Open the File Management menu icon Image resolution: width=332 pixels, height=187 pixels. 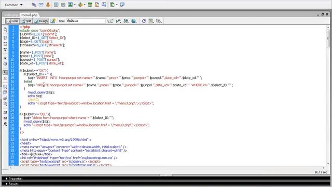click(x=126, y=21)
